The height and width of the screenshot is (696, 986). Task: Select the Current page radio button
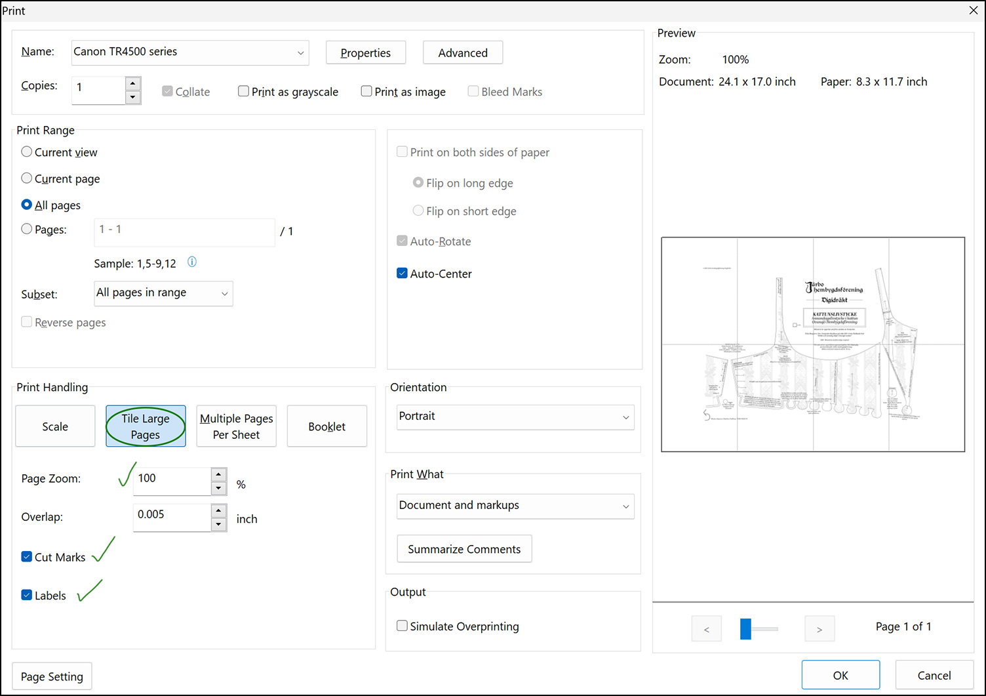click(x=27, y=178)
